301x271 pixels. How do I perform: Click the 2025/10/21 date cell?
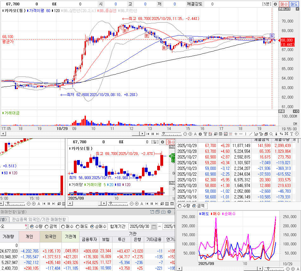[187, 180]
